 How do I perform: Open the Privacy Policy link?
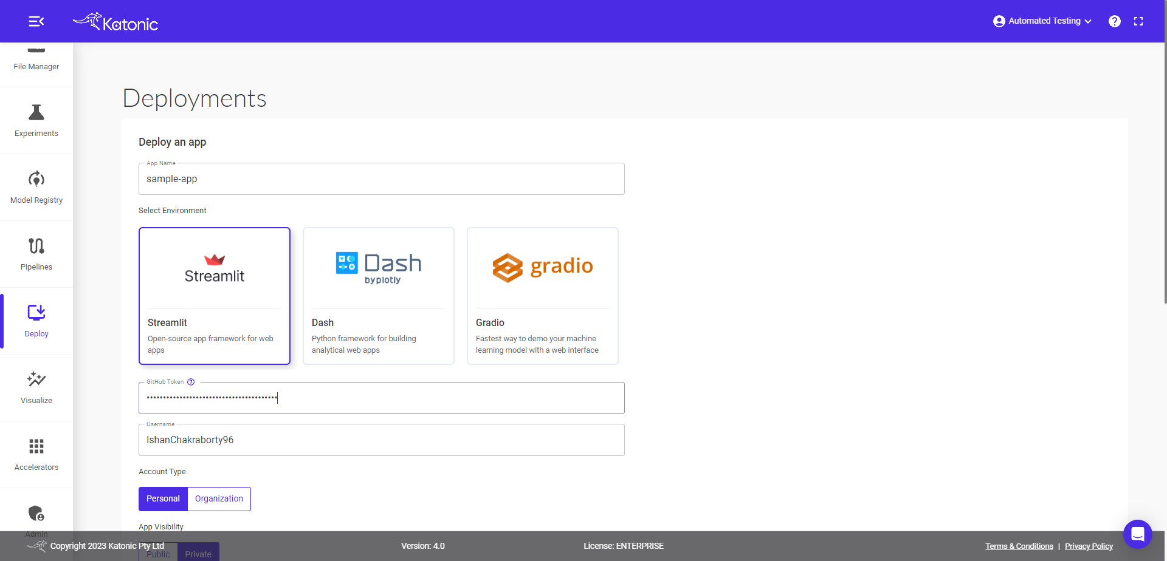[x=1089, y=546]
